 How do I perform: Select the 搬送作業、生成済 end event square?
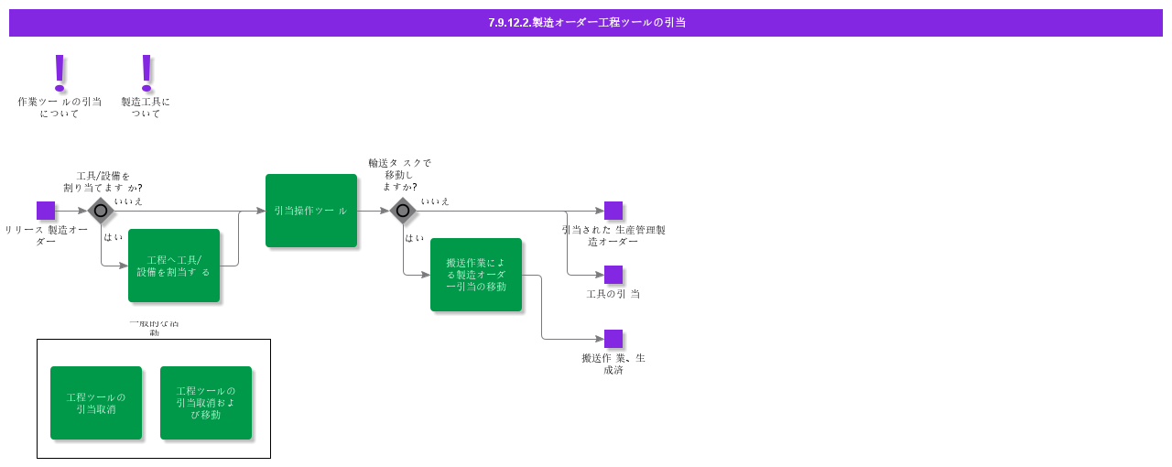tap(613, 339)
